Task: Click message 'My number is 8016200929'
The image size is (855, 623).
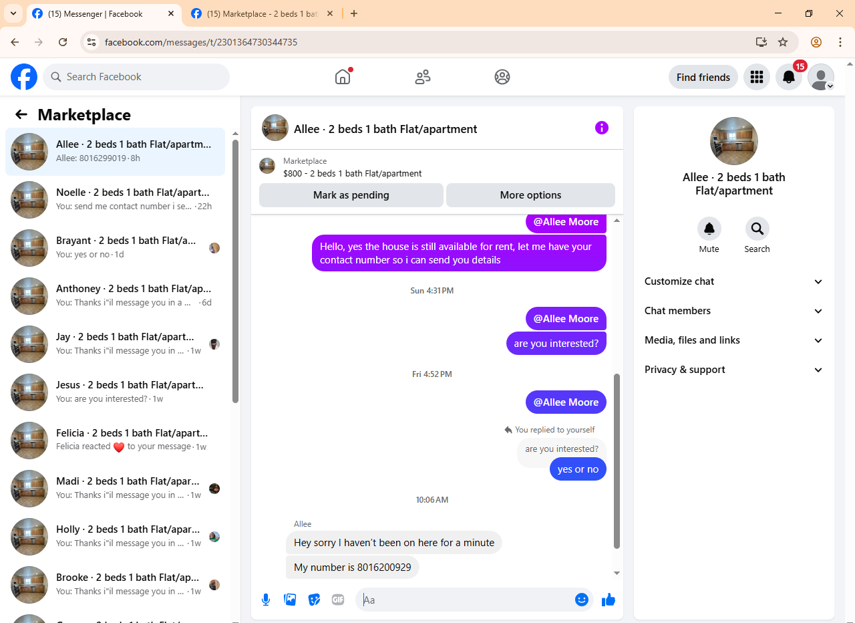Action: 353,568
